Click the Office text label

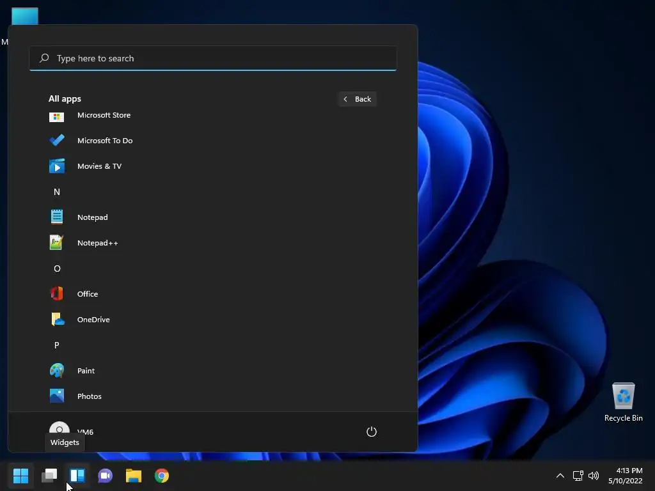pos(88,294)
